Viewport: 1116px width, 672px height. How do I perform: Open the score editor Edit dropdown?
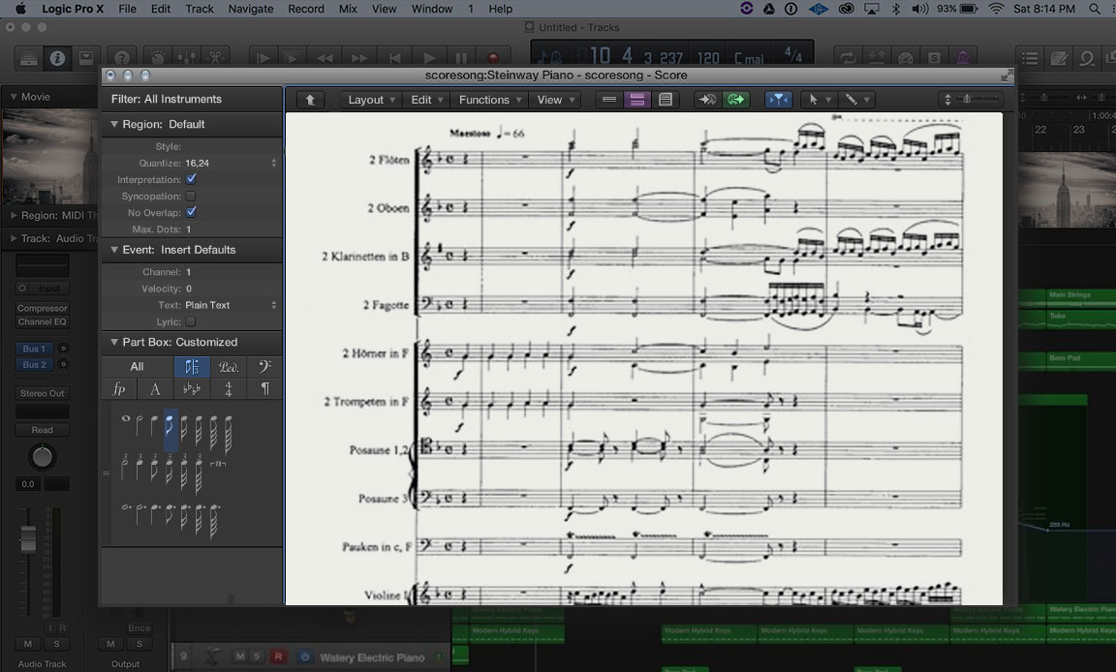click(x=426, y=100)
